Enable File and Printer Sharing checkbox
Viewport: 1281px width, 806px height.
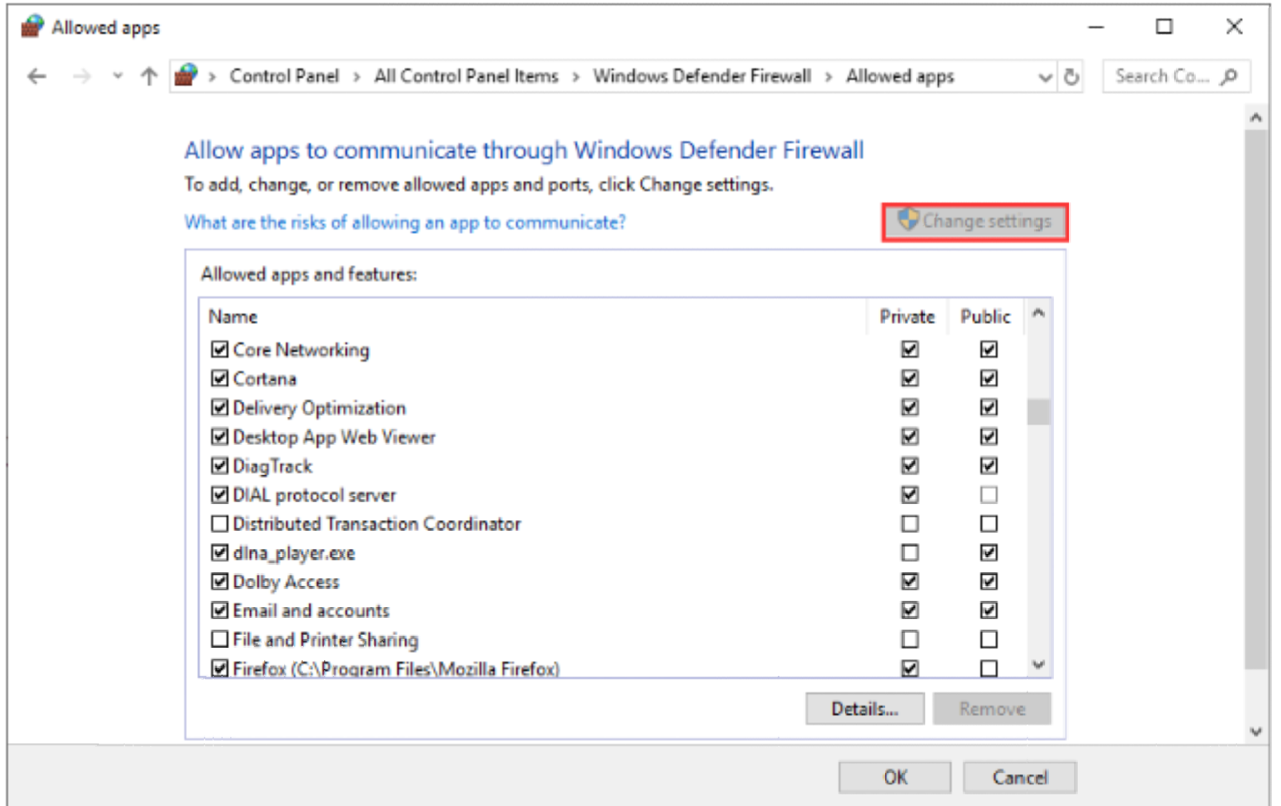click(x=220, y=639)
